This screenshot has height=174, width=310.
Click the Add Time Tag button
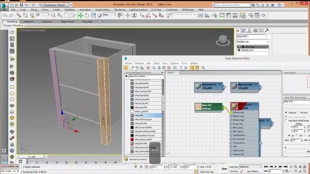(207, 172)
